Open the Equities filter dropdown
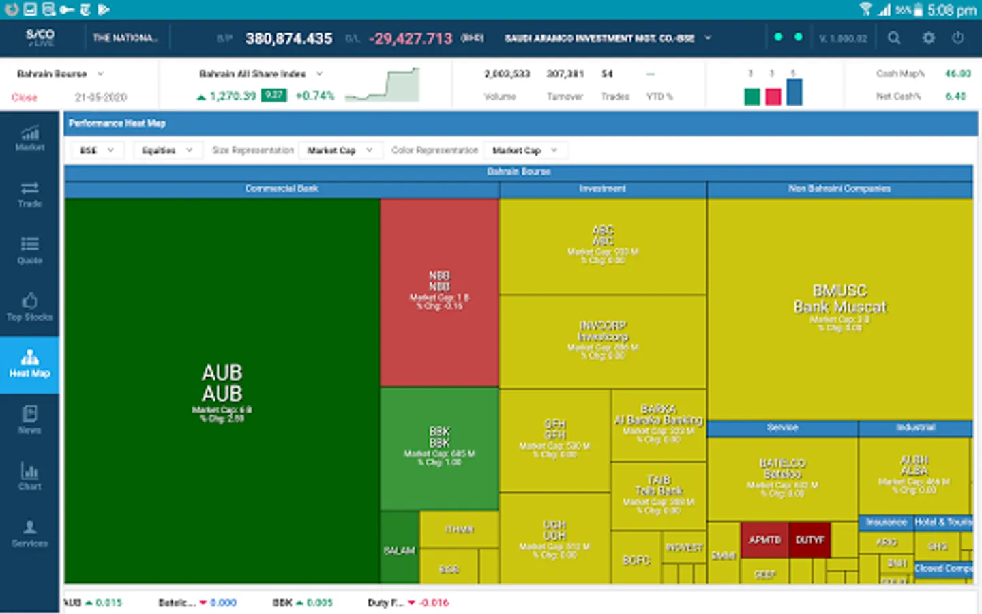This screenshot has width=982, height=614. pyautogui.click(x=168, y=150)
